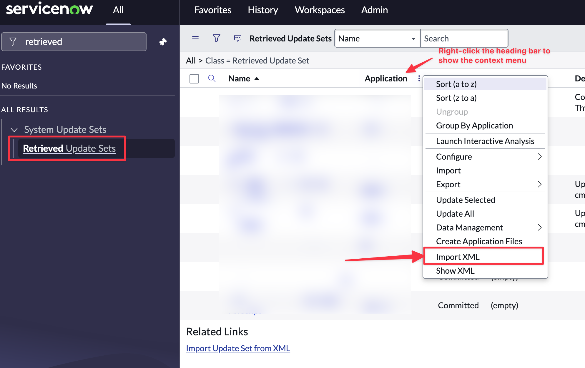Click the ServiceNow logo

49,9
